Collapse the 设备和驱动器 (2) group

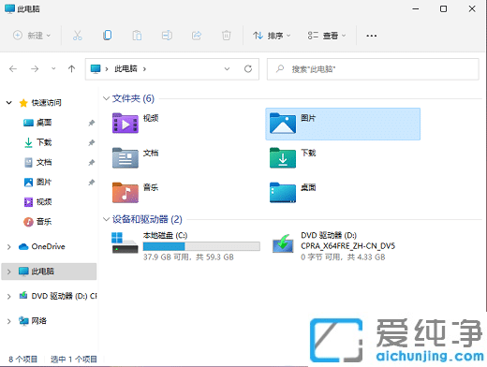pyautogui.click(x=106, y=219)
